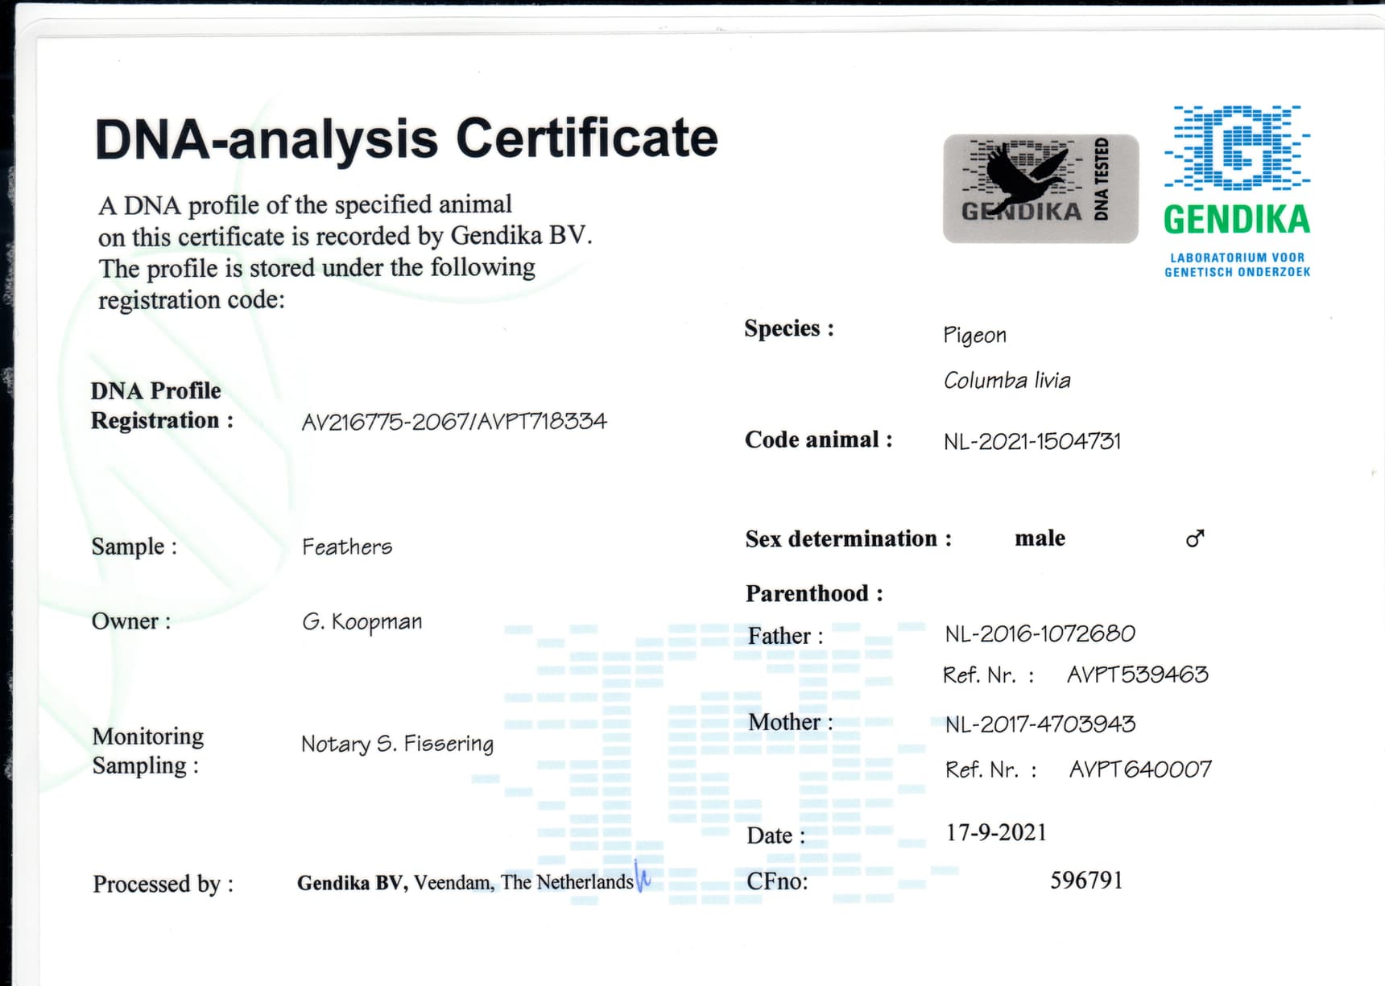Click the male gender symbol
The image size is (1385, 986).
1195,538
